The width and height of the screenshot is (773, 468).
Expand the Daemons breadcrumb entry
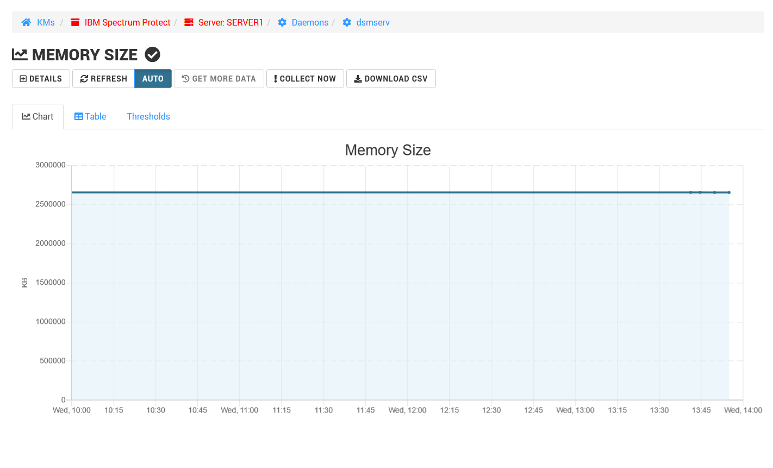(x=310, y=22)
